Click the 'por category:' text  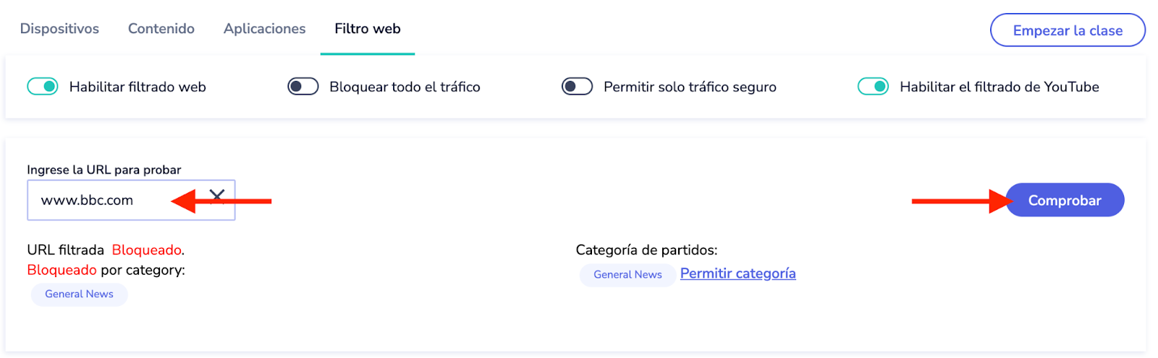(x=143, y=270)
